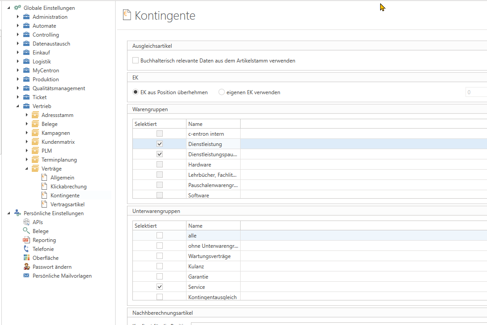Open the Klickabrechnung settings page

pos(68,187)
